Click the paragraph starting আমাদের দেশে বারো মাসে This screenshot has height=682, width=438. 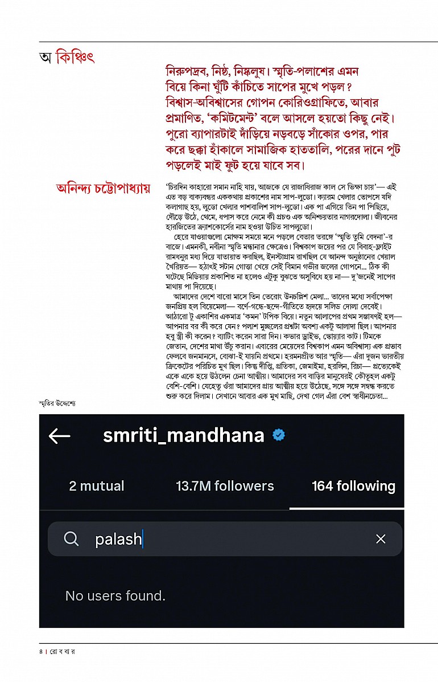pos(284,346)
